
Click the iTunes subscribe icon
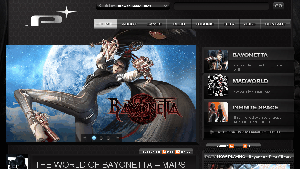[244, 146]
